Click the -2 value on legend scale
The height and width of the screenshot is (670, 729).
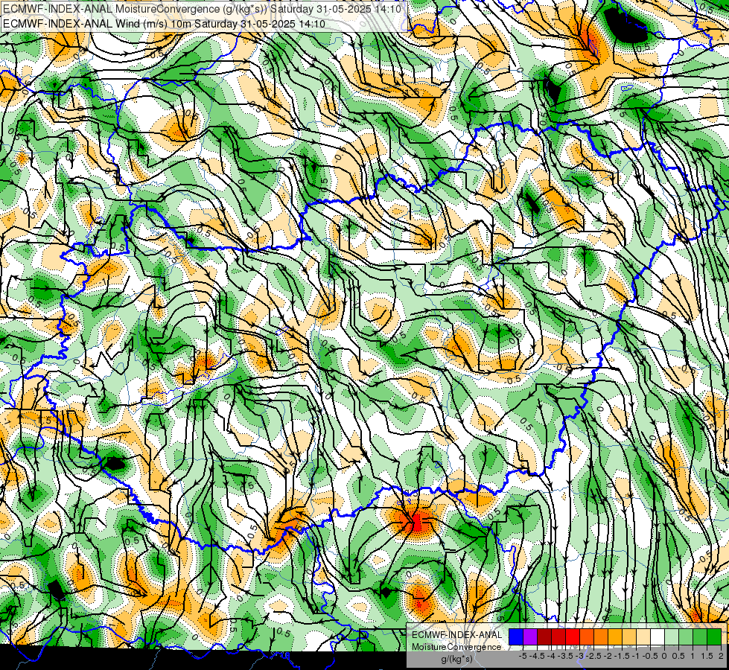(608, 656)
